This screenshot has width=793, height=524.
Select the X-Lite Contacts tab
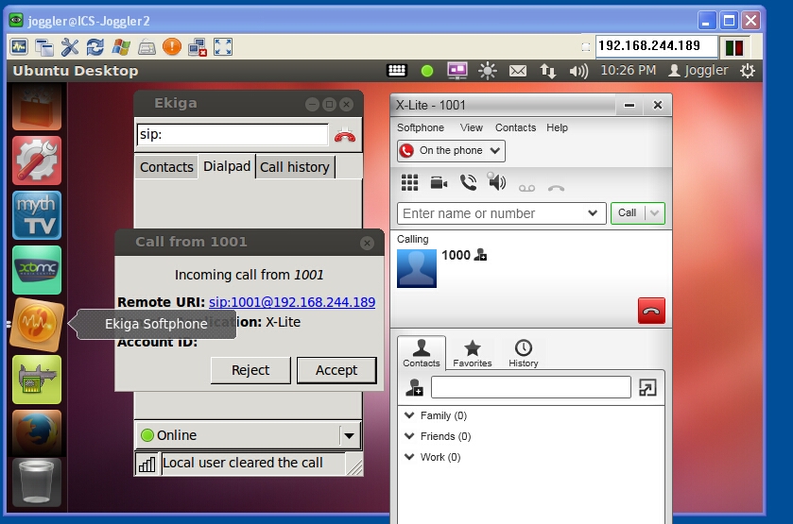(x=422, y=353)
